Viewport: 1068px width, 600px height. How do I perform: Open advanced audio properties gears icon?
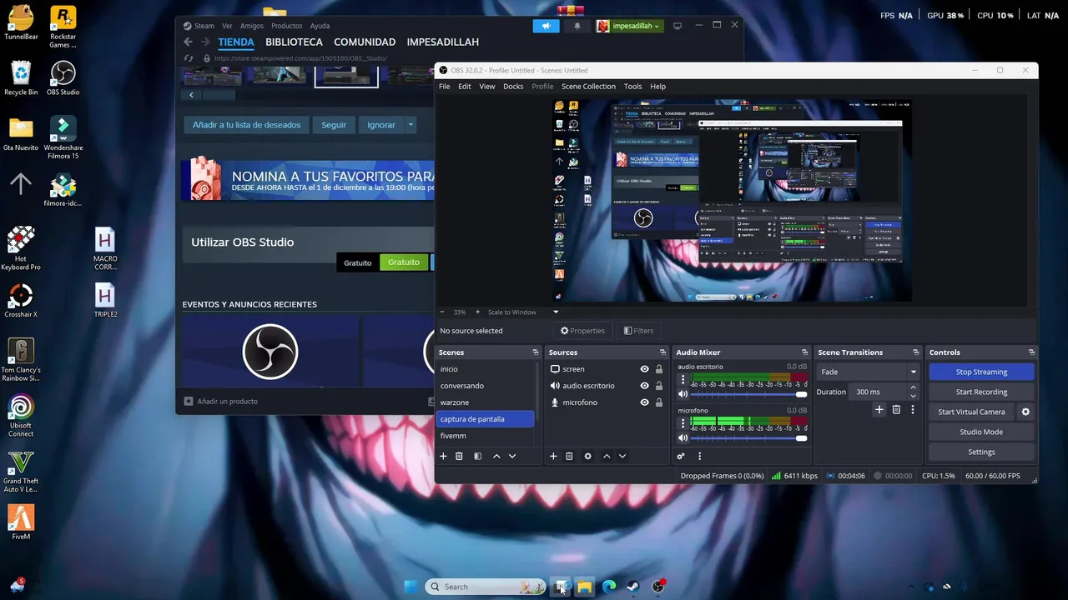click(x=681, y=456)
